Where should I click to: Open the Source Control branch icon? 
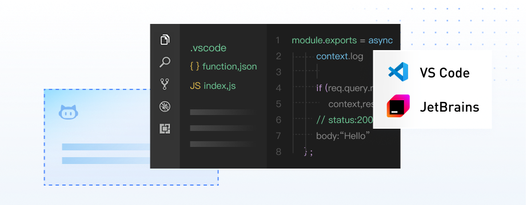165,84
